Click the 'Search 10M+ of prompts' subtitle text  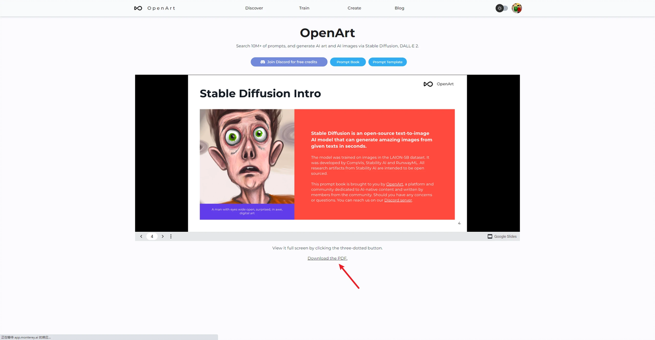[327, 46]
